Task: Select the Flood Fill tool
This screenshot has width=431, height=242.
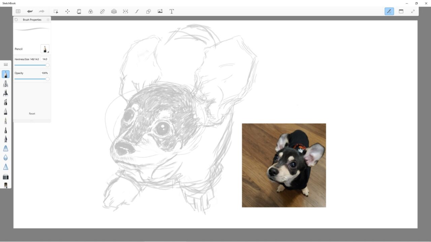Action: [x=79, y=11]
